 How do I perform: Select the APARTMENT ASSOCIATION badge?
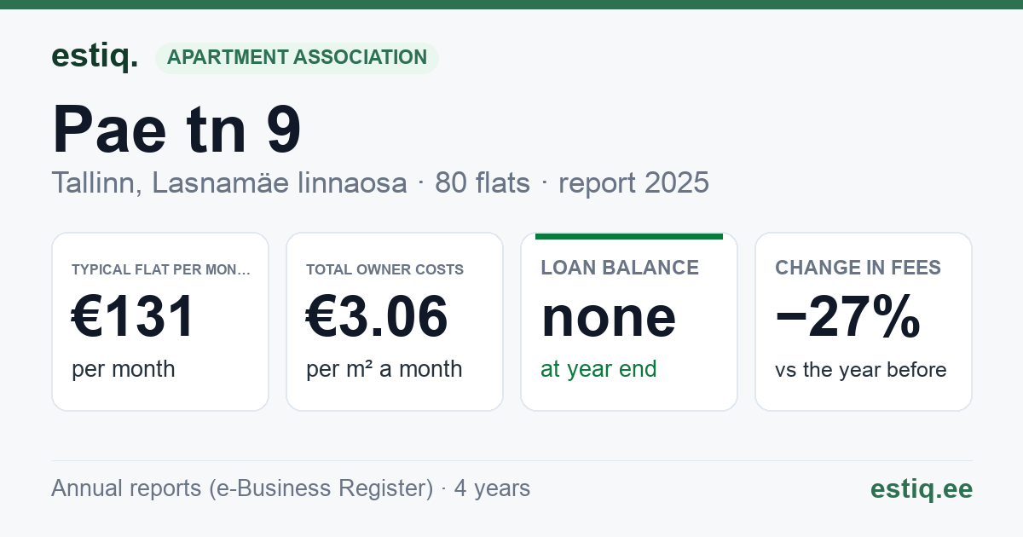click(297, 58)
